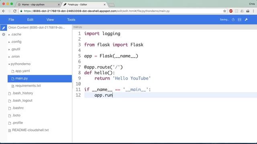Click the mail extension icon in toolbar
Screen dimensions: 257x144
(248, 11)
